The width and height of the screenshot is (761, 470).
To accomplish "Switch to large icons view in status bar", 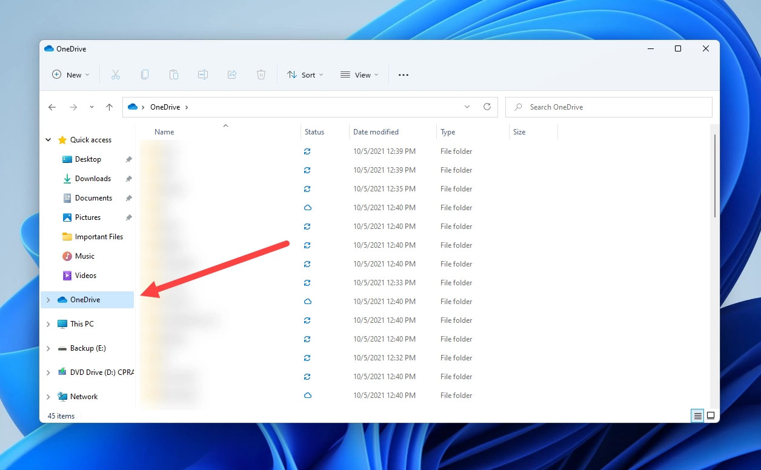I will (x=711, y=415).
